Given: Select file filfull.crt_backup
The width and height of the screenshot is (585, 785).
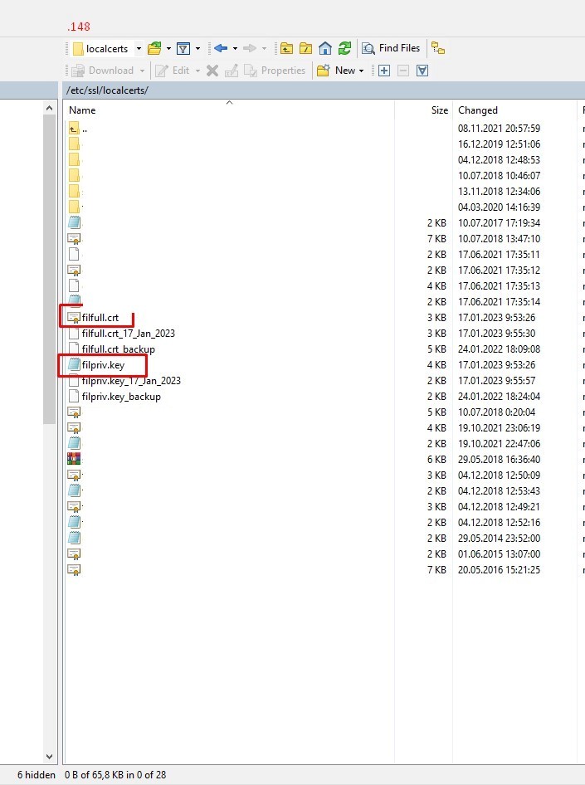Looking at the screenshot, I should (x=118, y=349).
